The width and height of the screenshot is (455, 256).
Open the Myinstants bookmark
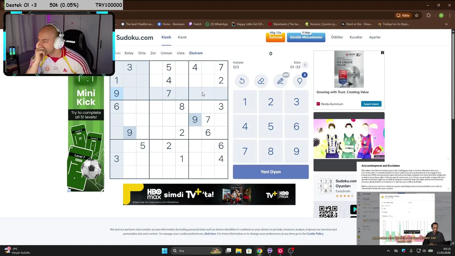pyautogui.click(x=284, y=24)
